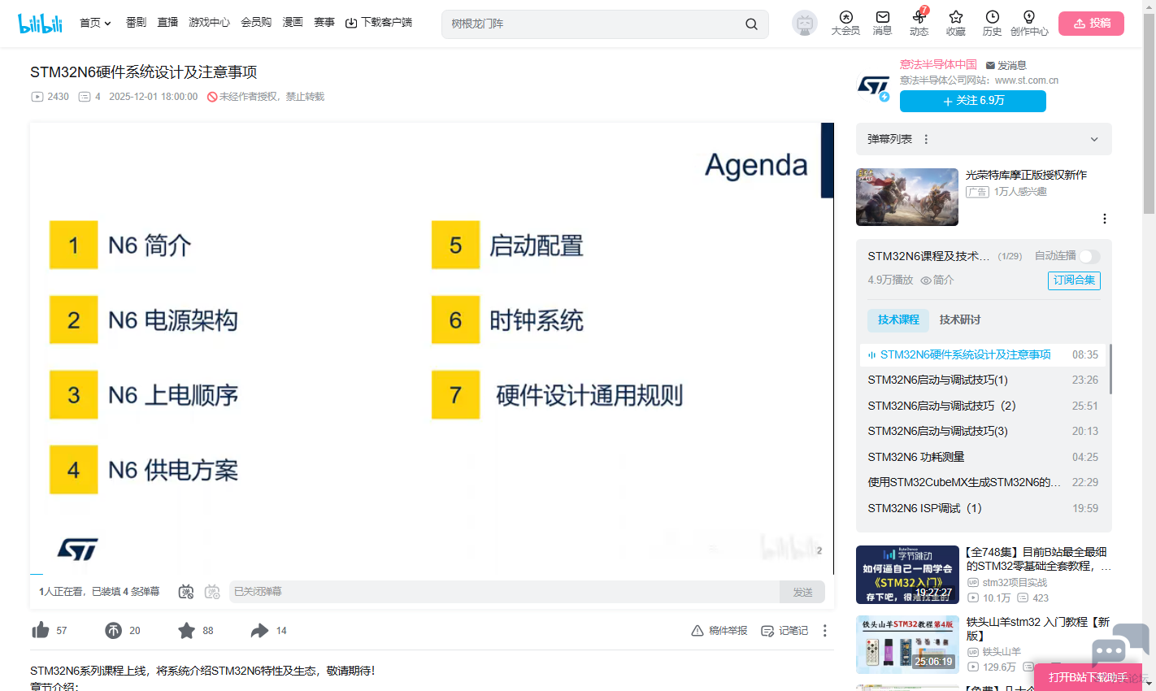Open danmaku settings icon beside input
Screen dimensions: 1156x691
(212, 592)
